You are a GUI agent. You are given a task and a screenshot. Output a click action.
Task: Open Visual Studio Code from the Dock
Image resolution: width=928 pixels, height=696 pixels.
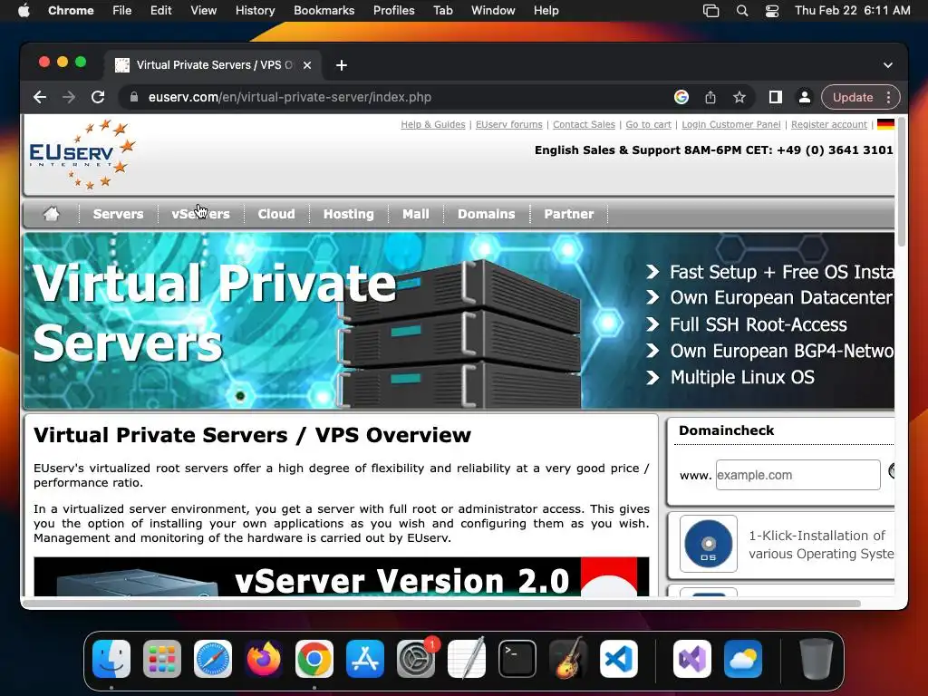(618, 659)
